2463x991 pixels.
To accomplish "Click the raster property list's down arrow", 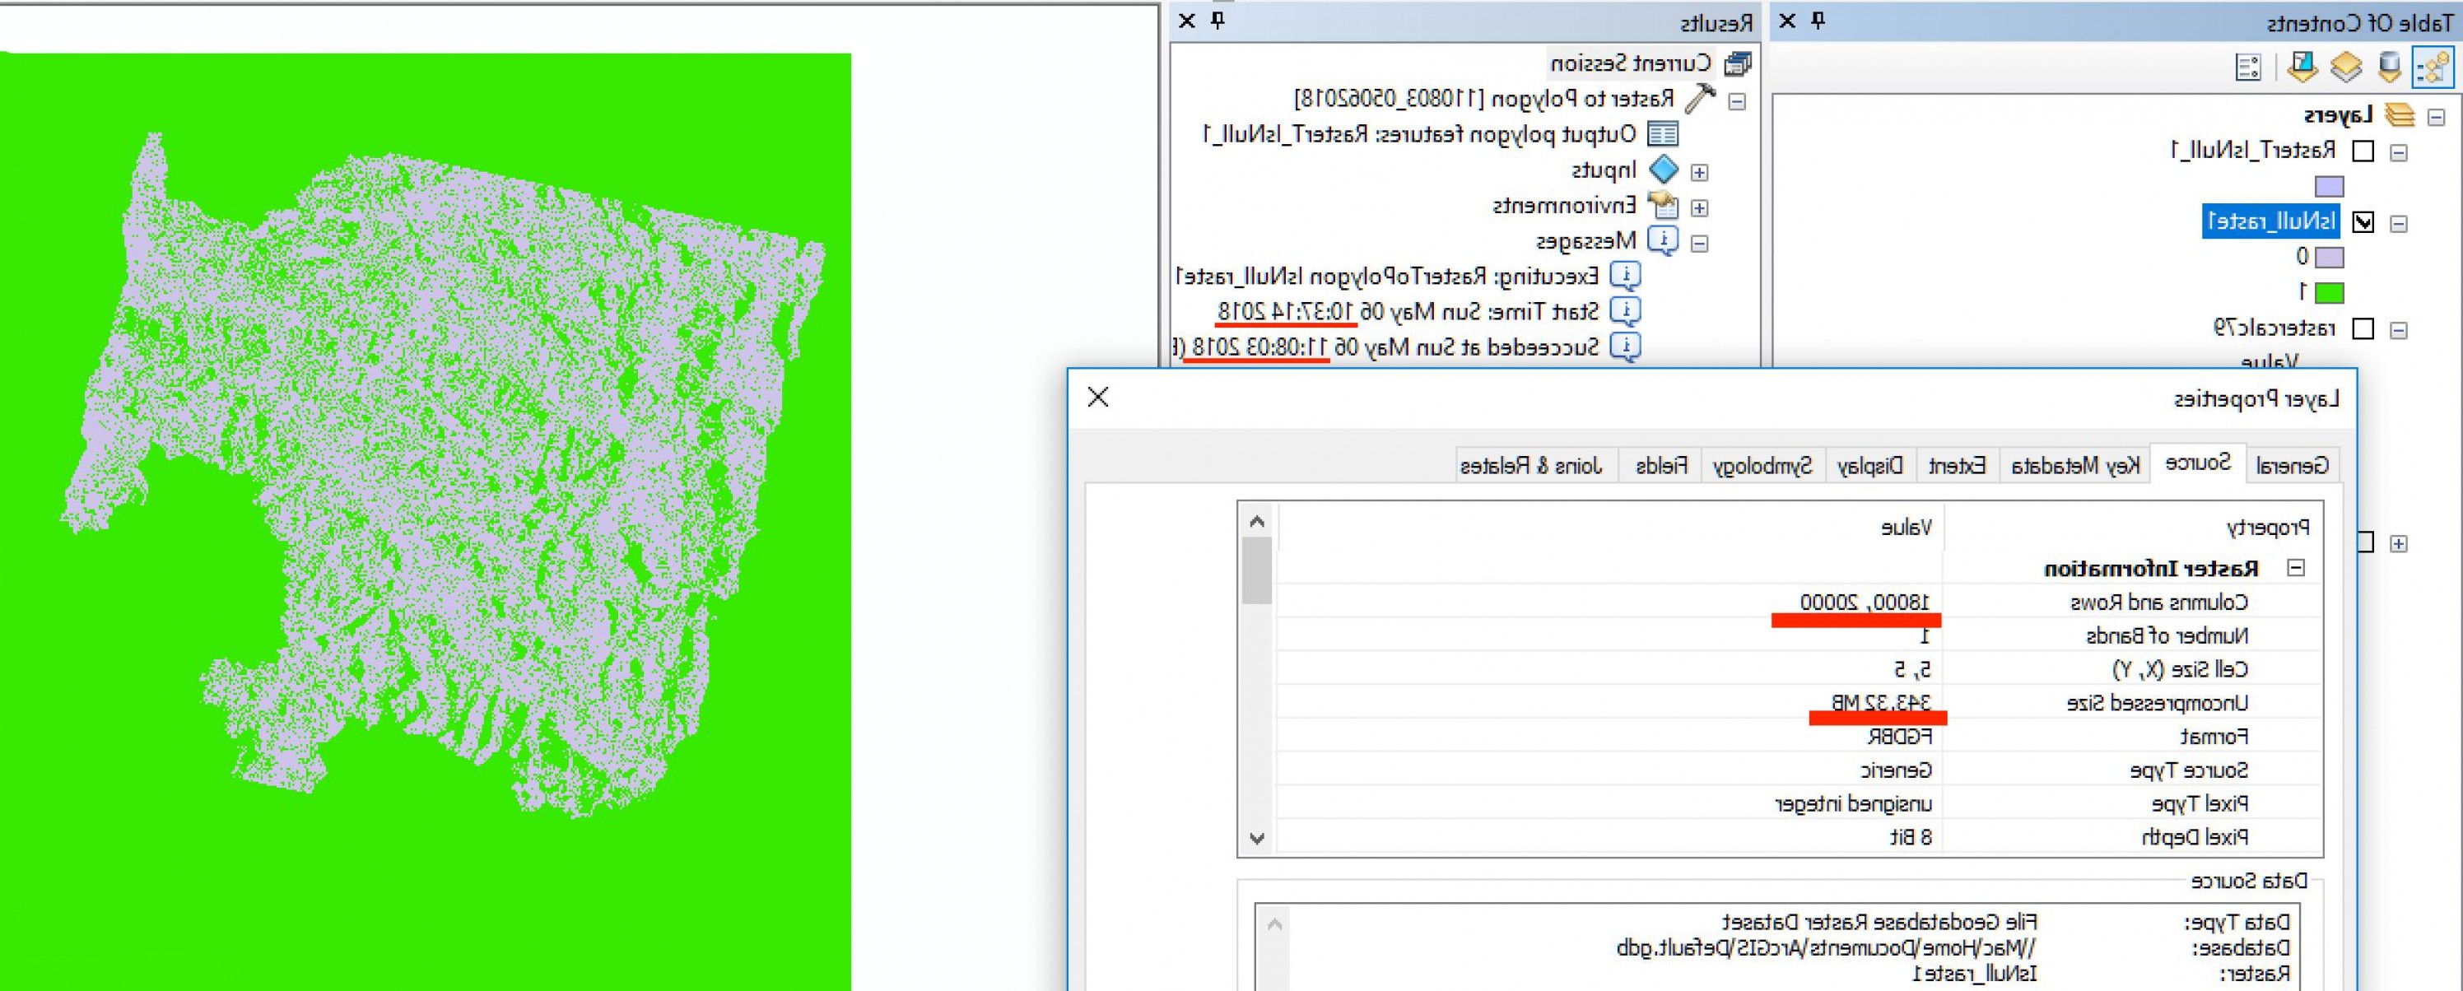I will coord(1257,838).
